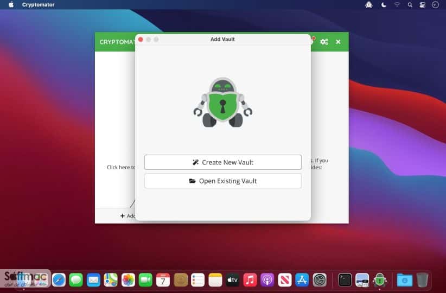Click Open Existing Vault button
Image resolution: width=446 pixels, height=293 pixels.
[x=222, y=181]
